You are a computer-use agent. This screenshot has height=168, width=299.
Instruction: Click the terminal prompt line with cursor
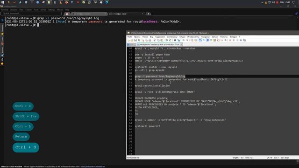(22, 25)
